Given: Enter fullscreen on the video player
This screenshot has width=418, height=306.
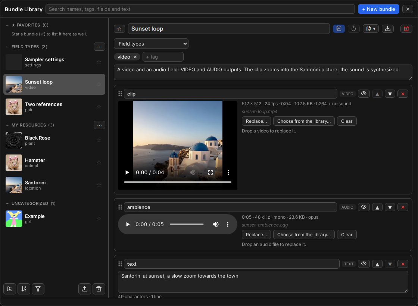Looking at the screenshot, I should [x=210, y=172].
